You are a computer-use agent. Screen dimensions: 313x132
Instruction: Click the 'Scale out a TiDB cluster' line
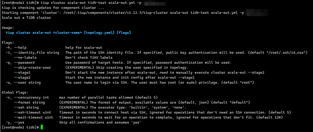26,18
